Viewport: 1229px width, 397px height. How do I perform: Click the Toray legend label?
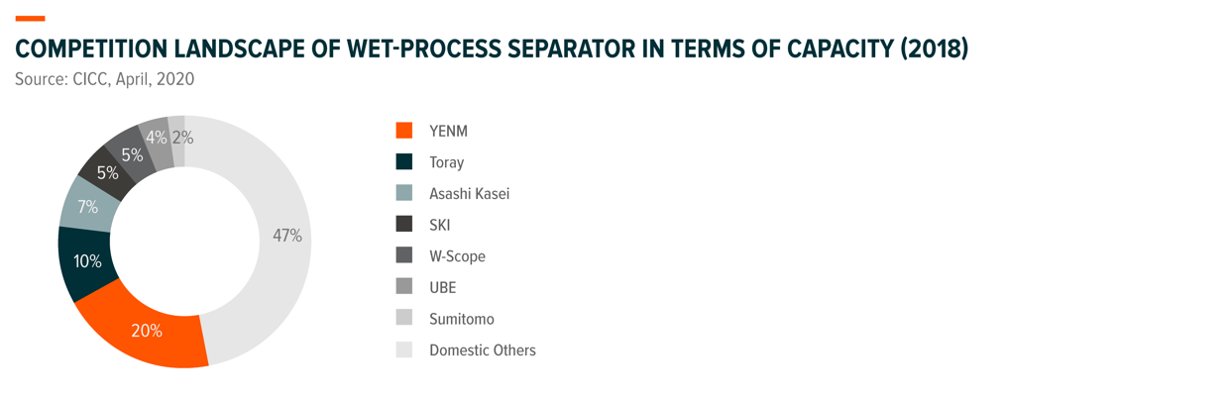pyautogui.click(x=446, y=162)
